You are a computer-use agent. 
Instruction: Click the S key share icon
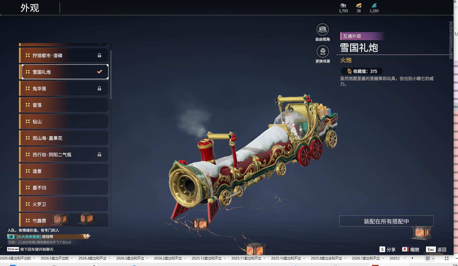[382, 249]
